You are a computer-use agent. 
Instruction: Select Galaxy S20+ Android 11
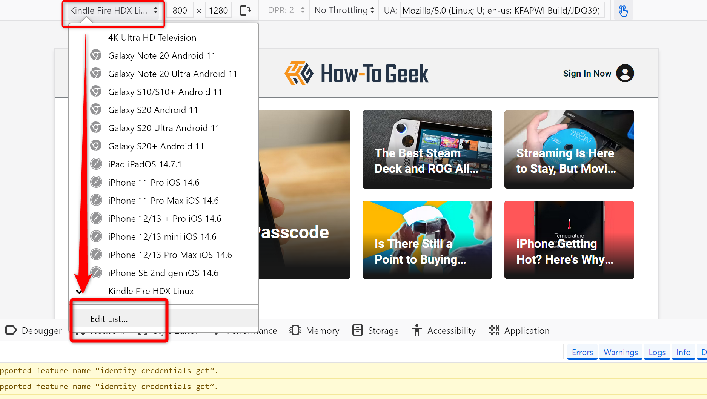point(164,146)
